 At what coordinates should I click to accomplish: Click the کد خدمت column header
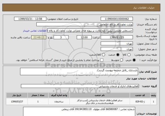click(x=140, y=95)
